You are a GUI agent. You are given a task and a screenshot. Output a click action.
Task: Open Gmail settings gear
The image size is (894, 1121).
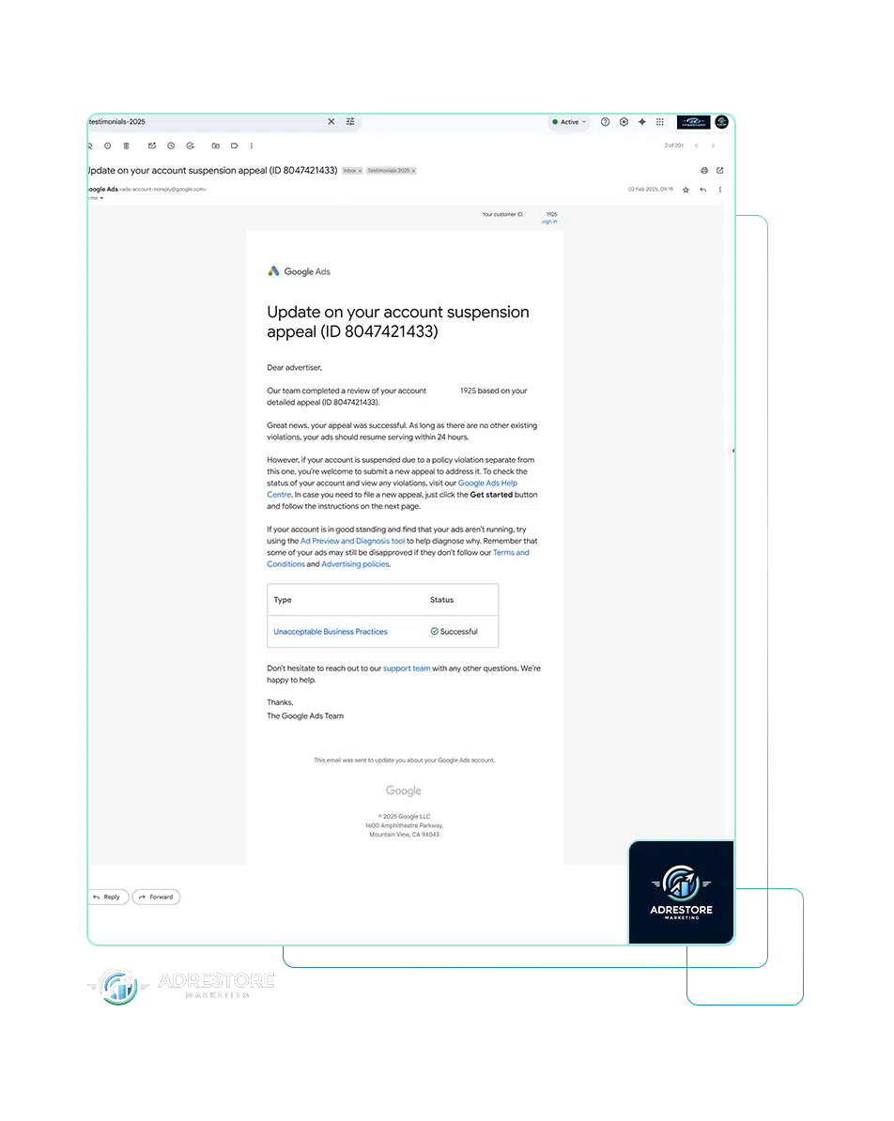click(624, 122)
